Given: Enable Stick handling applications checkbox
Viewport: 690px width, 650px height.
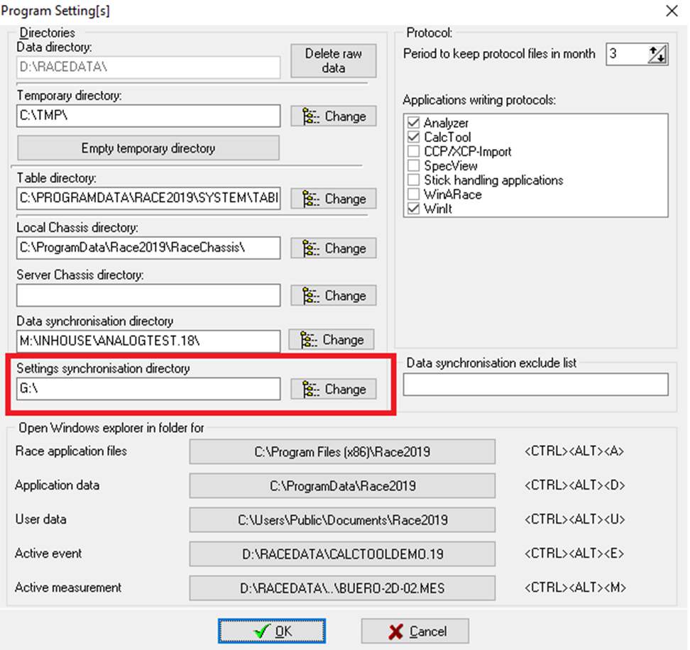Looking at the screenshot, I should coord(413,180).
